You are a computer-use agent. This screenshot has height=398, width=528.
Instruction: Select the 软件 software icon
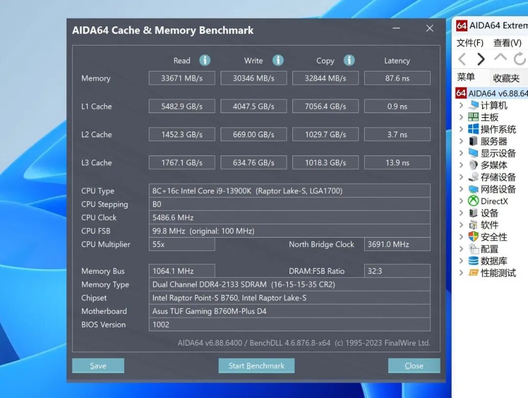click(473, 225)
